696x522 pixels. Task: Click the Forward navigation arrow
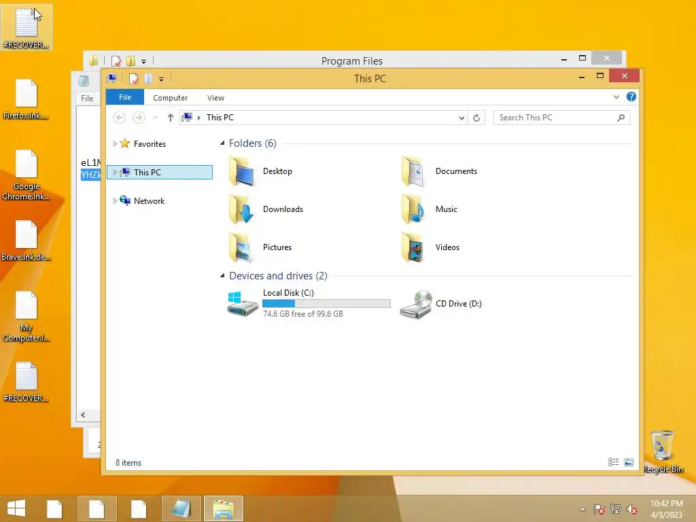coord(139,117)
